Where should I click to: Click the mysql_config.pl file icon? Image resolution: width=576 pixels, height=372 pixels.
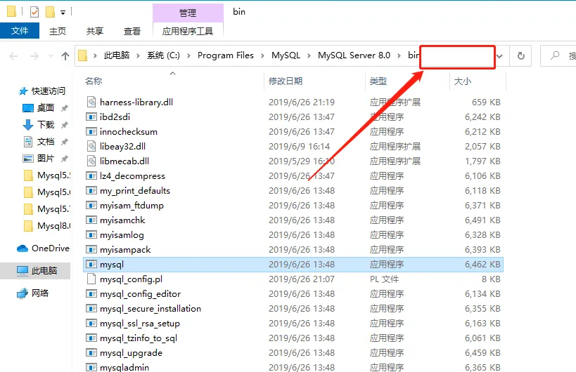coord(91,279)
